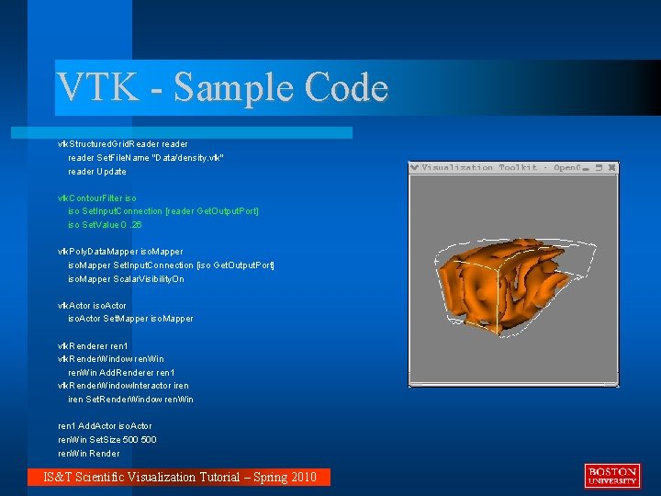
Task: Click the line 'reader SetFileName "Data/density.vtk"'
Action: [146, 158]
